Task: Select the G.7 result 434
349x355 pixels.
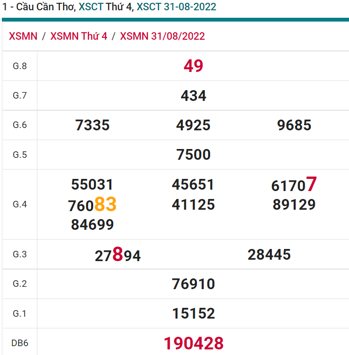Action: (x=193, y=96)
